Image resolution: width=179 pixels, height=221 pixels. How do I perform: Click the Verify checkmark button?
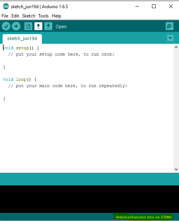6,26
